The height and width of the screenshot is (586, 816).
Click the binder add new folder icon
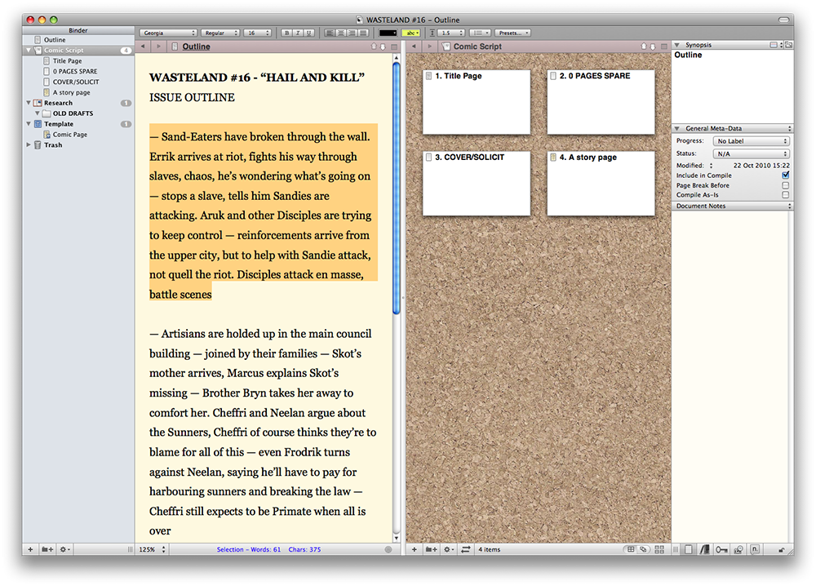(49, 550)
